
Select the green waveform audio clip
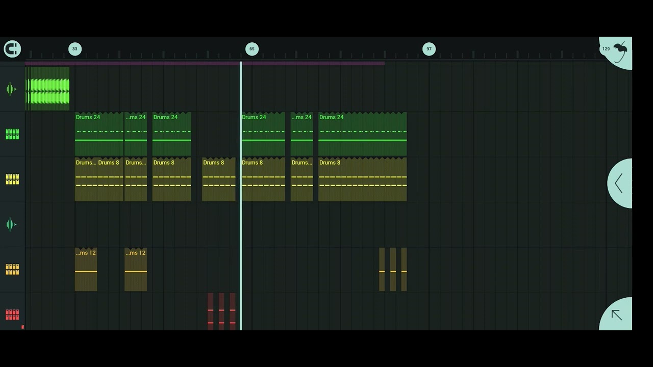pos(47,89)
